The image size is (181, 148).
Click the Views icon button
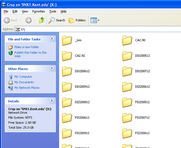[x=94, y=21]
